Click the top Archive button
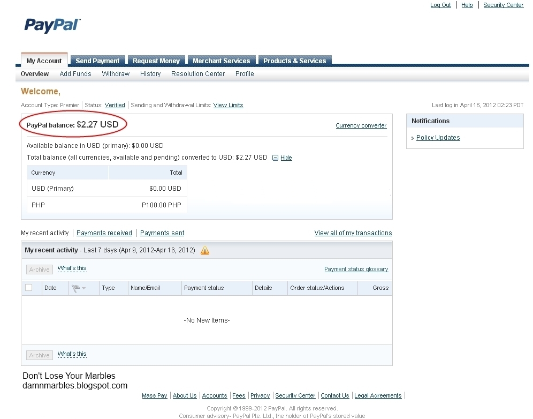Image resolution: width=533 pixels, height=419 pixels. pos(40,270)
